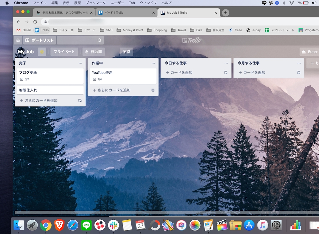Open the YouTube更新 card
Image resolution: width=319 pixels, height=234 pixels.
(x=123, y=76)
